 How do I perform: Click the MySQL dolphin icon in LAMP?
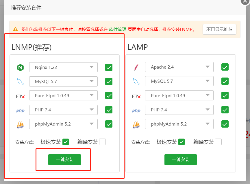click(x=136, y=82)
